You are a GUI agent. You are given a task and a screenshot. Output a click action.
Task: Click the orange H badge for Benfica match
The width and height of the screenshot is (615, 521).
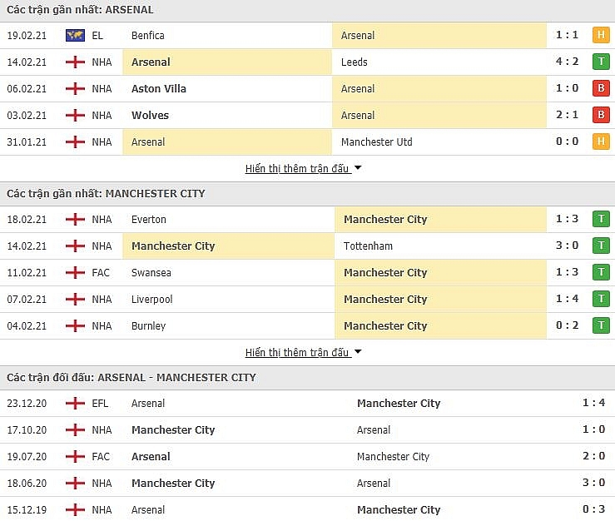601,35
